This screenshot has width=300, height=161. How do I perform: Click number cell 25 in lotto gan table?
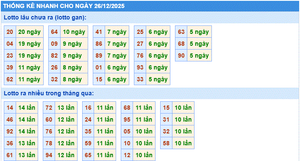pos(140,32)
